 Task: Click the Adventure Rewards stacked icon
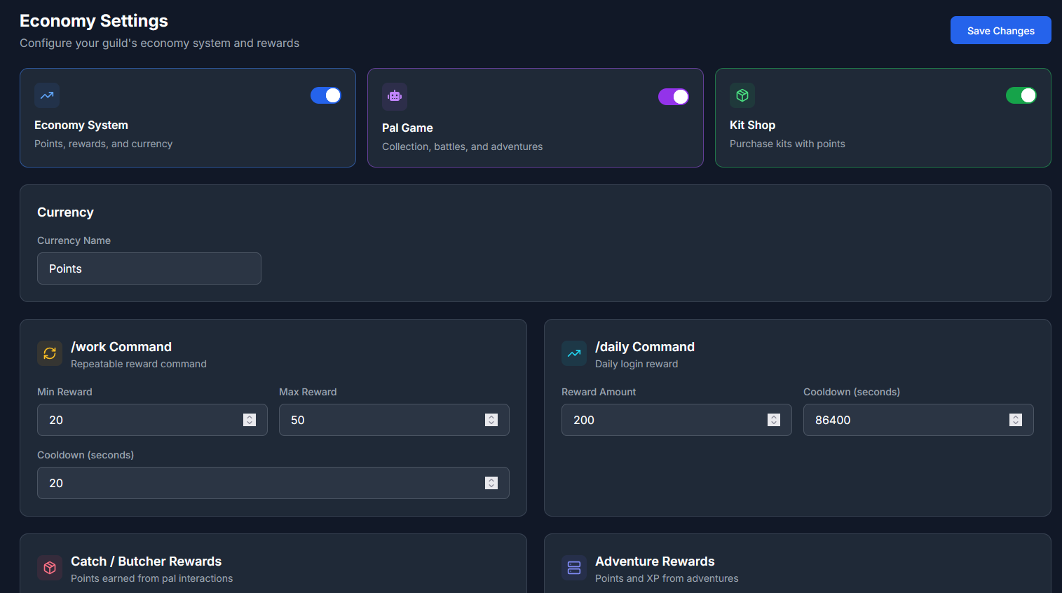(x=573, y=568)
